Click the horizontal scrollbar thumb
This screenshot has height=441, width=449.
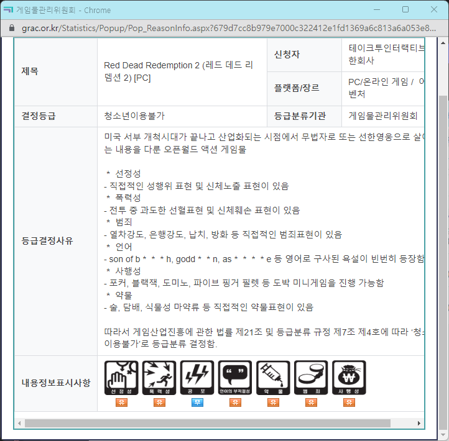point(208,423)
